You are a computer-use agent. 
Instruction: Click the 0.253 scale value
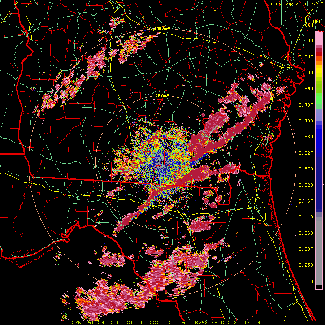coord(306,265)
